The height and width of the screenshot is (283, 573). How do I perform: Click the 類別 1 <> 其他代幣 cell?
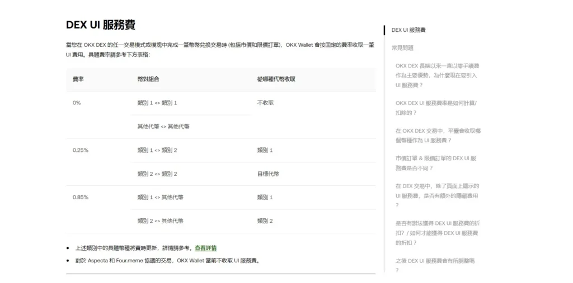coord(161,197)
